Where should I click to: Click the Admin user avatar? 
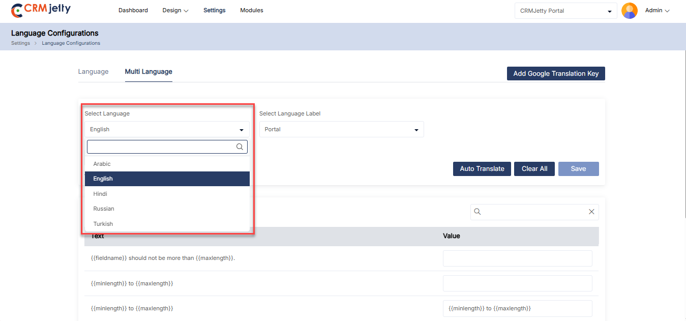pos(629,11)
